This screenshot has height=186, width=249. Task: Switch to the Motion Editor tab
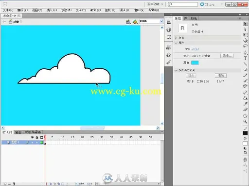33,132
